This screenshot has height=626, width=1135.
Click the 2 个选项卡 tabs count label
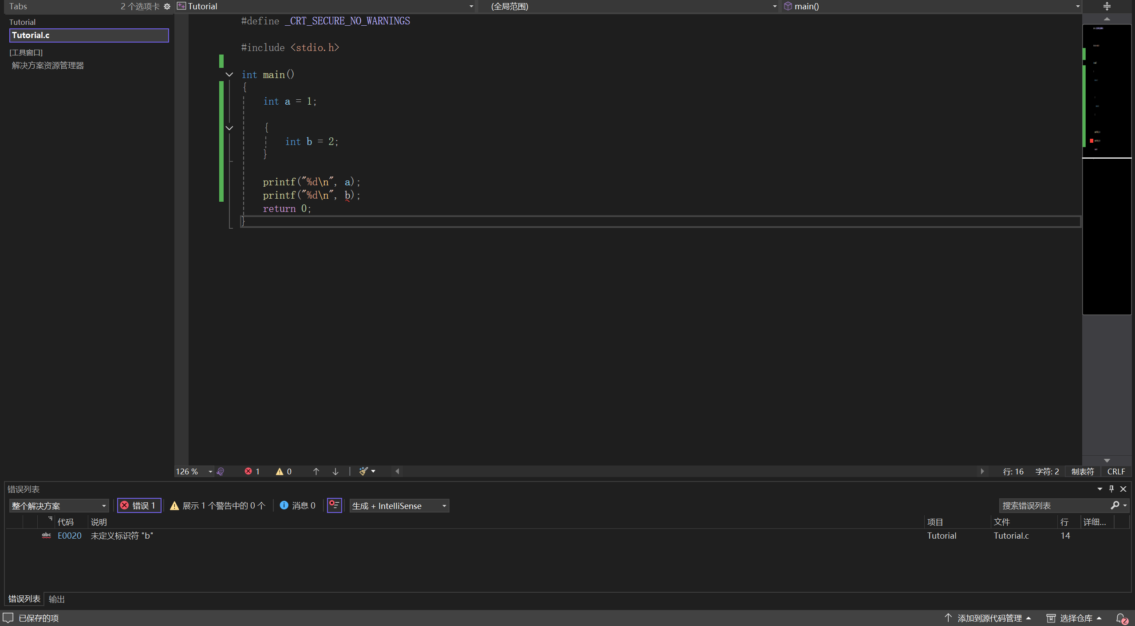click(x=140, y=6)
